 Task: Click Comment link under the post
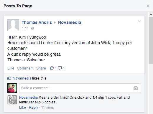pyautogui.click(x=25, y=68)
